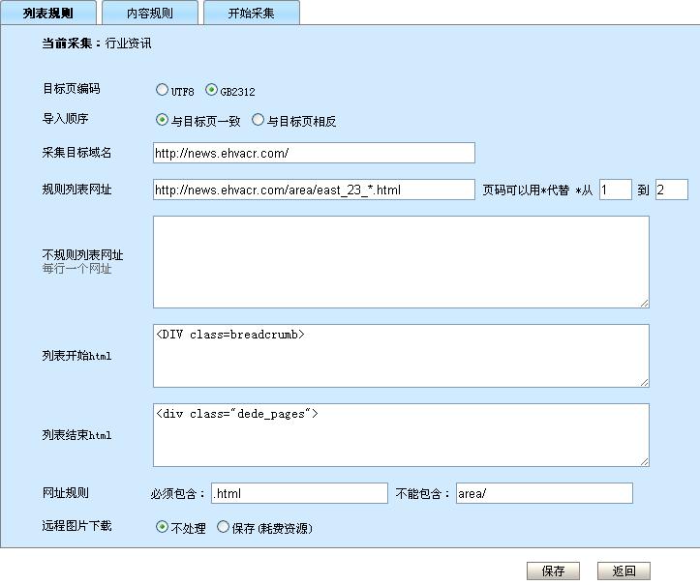Image resolution: width=700 pixels, height=585 pixels.
Task: Select UTF8 encoding radio button
Action: (x=162, y=91)
